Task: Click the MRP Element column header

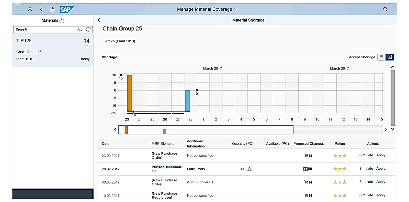Action: point(163,144)
